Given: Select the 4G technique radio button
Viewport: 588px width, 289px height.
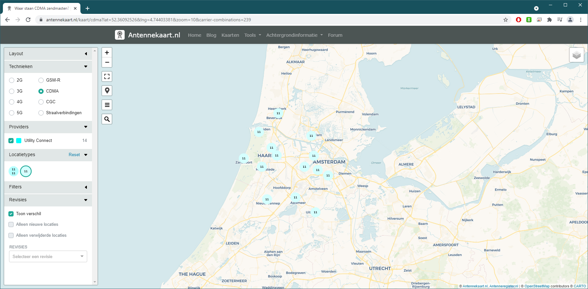Looking at the screenshot, I should (12, 102).
